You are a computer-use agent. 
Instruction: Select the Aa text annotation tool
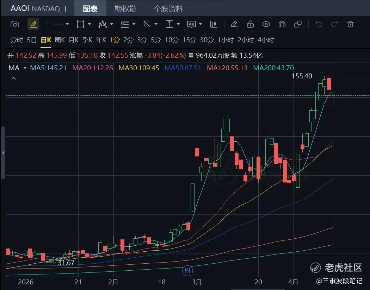point(191,24)
